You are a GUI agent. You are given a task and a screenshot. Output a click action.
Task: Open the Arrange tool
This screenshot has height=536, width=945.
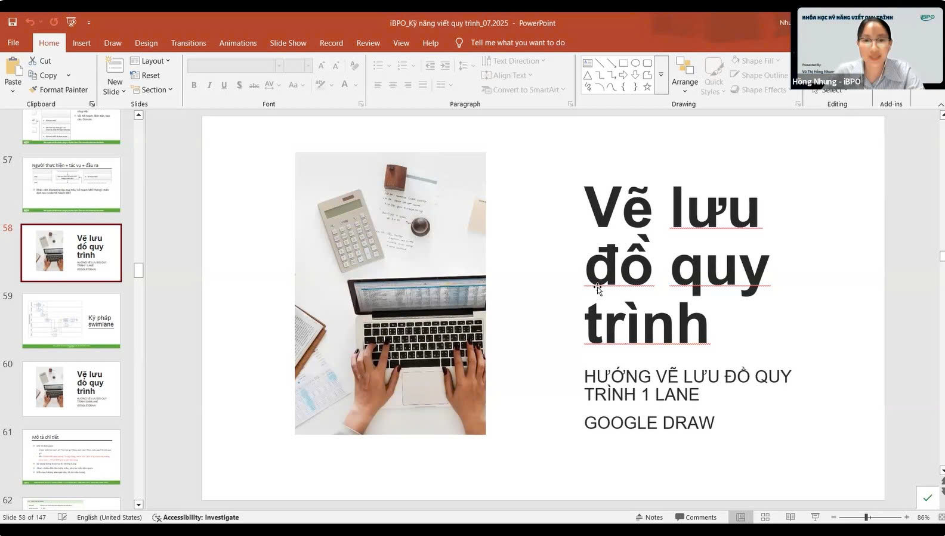click(684, 74)
